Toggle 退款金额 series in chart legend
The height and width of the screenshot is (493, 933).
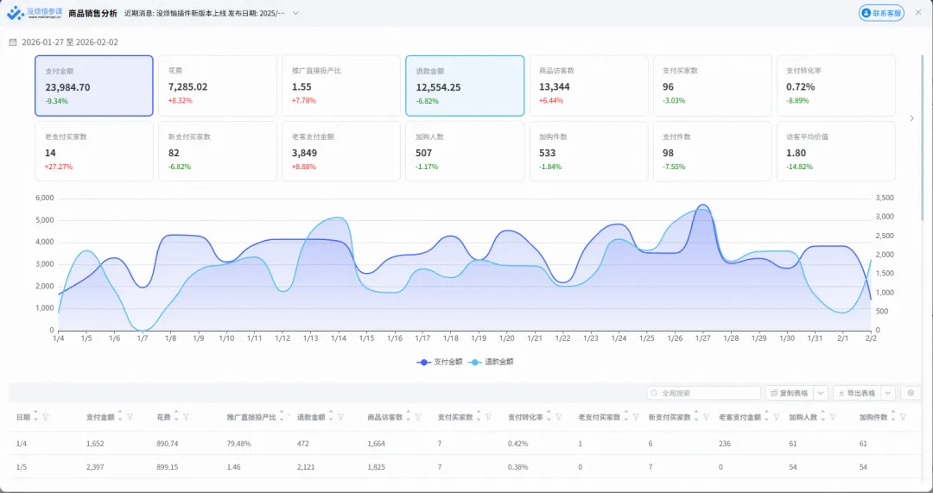[x=491, y=362]
